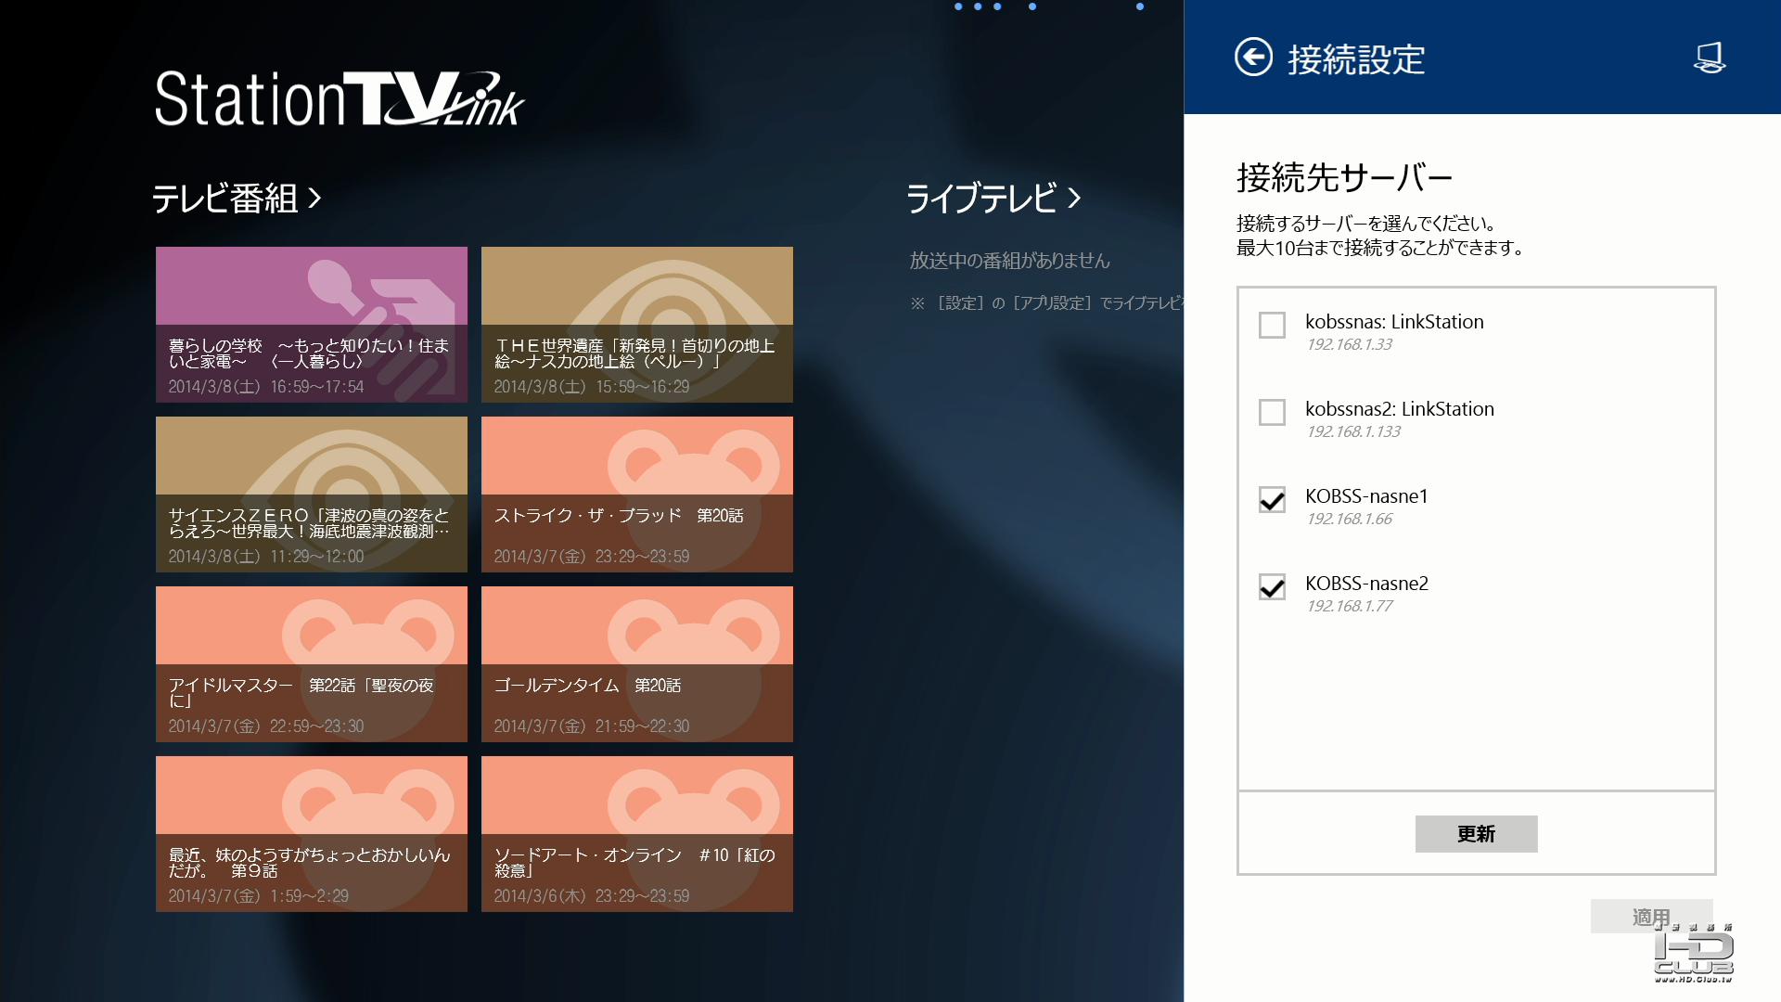Click the KOBSS-nasne1 server name
The height and width of the screenshot is (1002, 1781).
[x=1366, y=496]
